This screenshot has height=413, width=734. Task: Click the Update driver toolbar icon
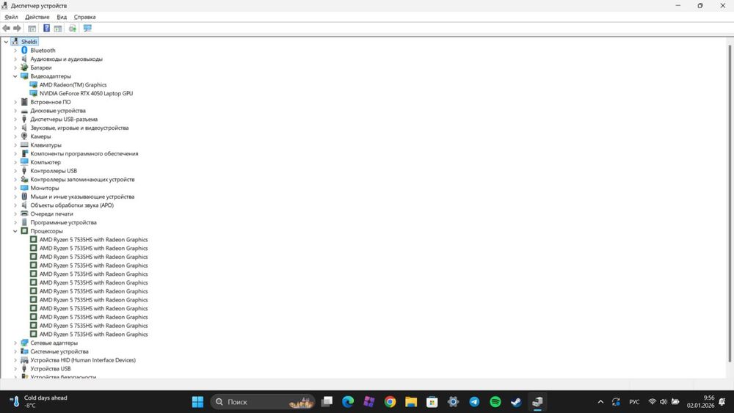[73, 29]
